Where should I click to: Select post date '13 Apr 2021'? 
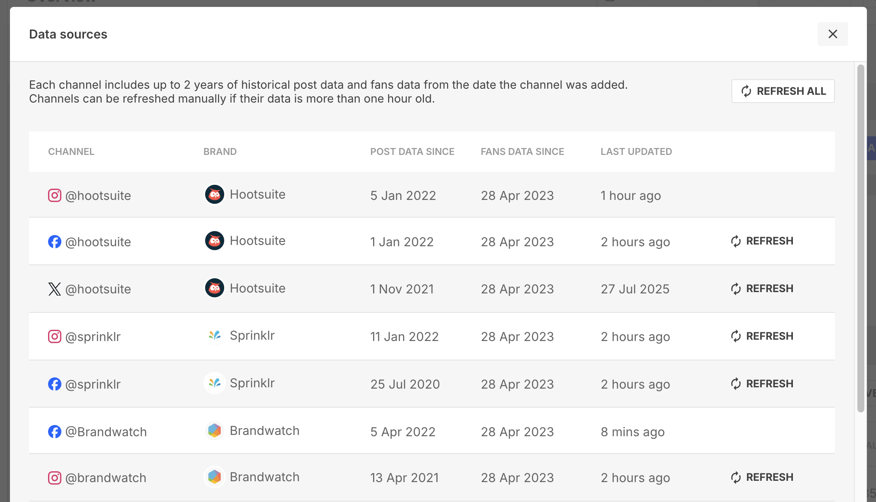click(404, 478)
